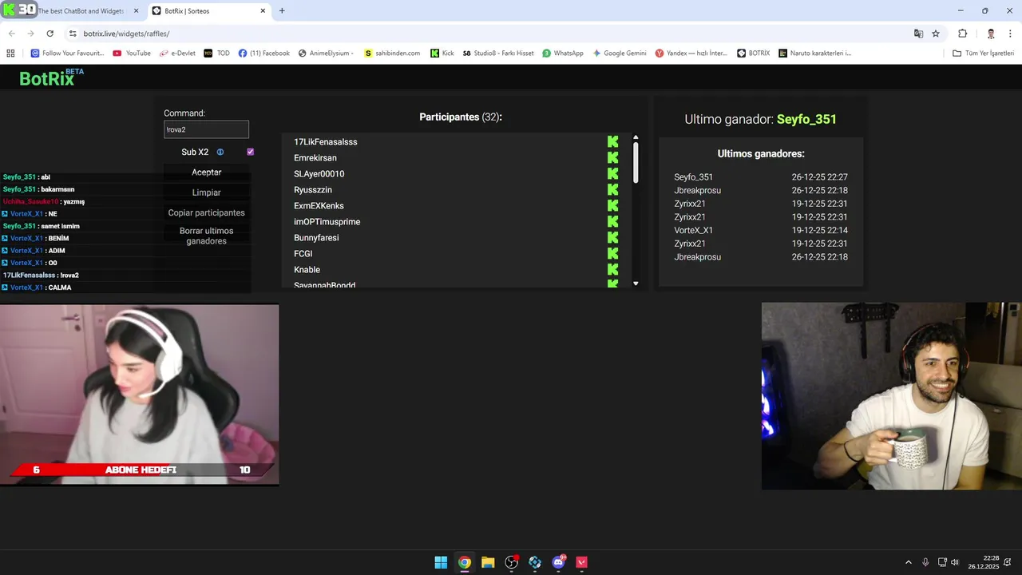This screenshot has width=1022, height=575.
Task: Click Copiar participantes button
Action: pyautogui.click(x=207, y=212)
